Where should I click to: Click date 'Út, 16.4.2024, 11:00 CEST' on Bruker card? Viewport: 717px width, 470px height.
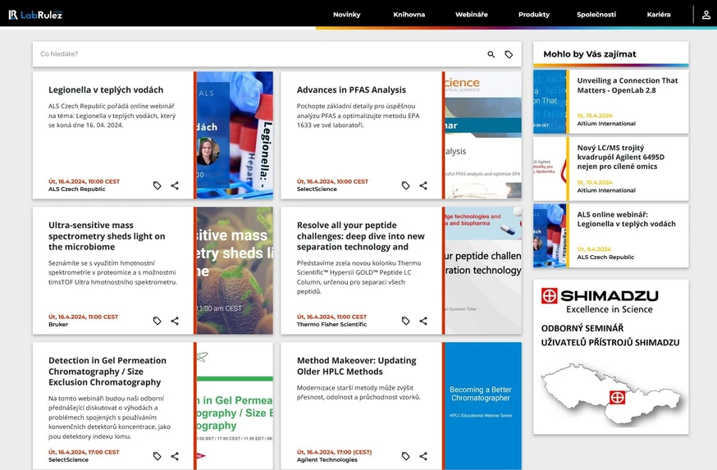pyautogui.click(x=83, y=317)
